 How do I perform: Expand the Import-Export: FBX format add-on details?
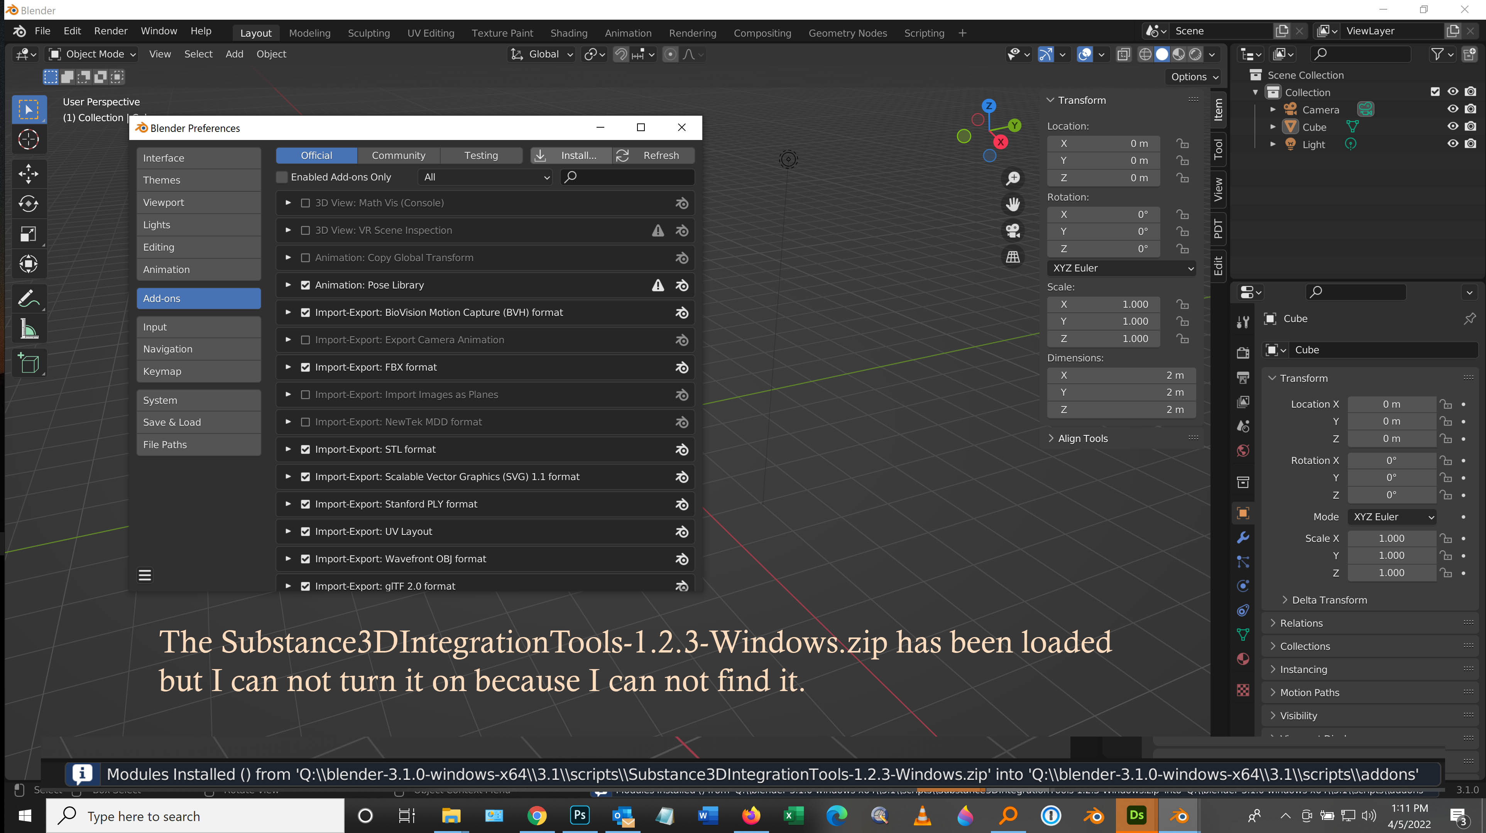coord(288,367)
